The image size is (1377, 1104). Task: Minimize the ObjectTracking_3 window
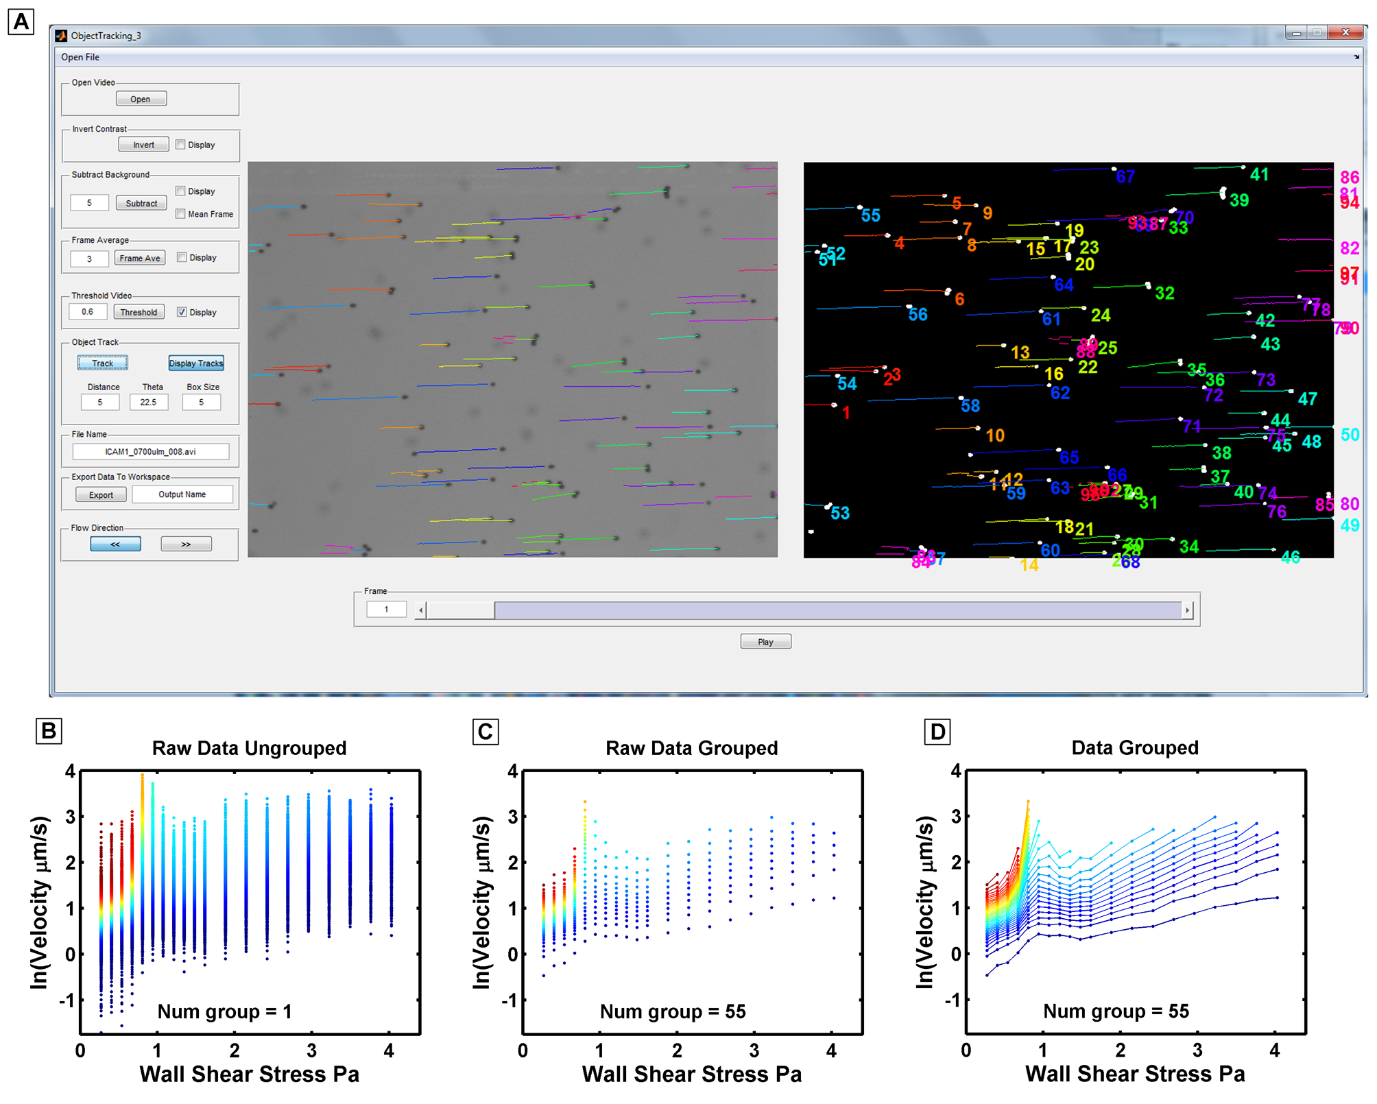point(1296,33)
